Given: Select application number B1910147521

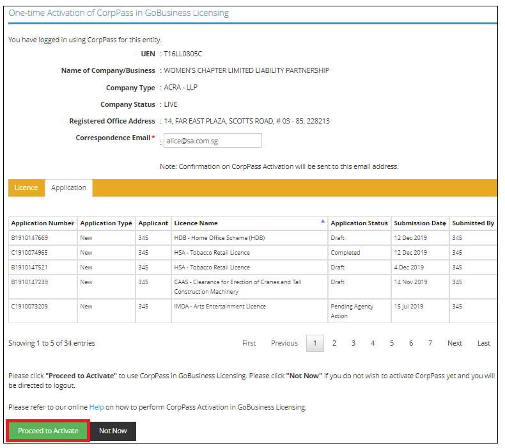Looking at the screenshot, I should point(29,268).
